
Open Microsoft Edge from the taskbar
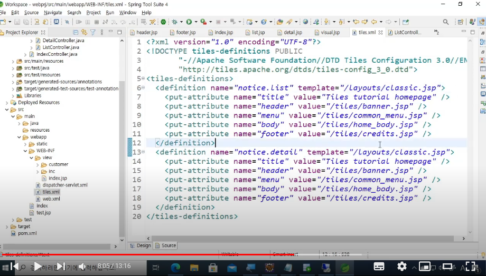click(175, 268)
